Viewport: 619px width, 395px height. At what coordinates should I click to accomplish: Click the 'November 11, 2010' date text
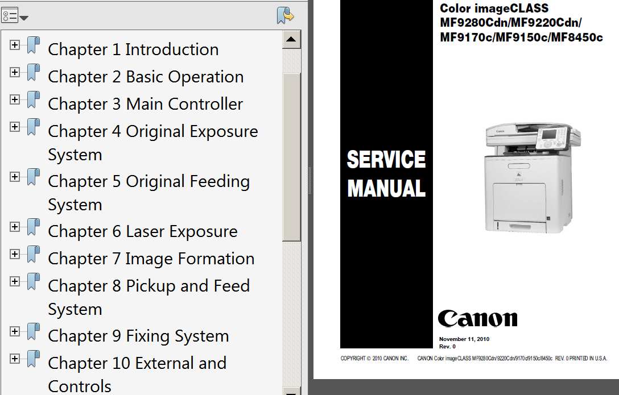click(464, 339)
